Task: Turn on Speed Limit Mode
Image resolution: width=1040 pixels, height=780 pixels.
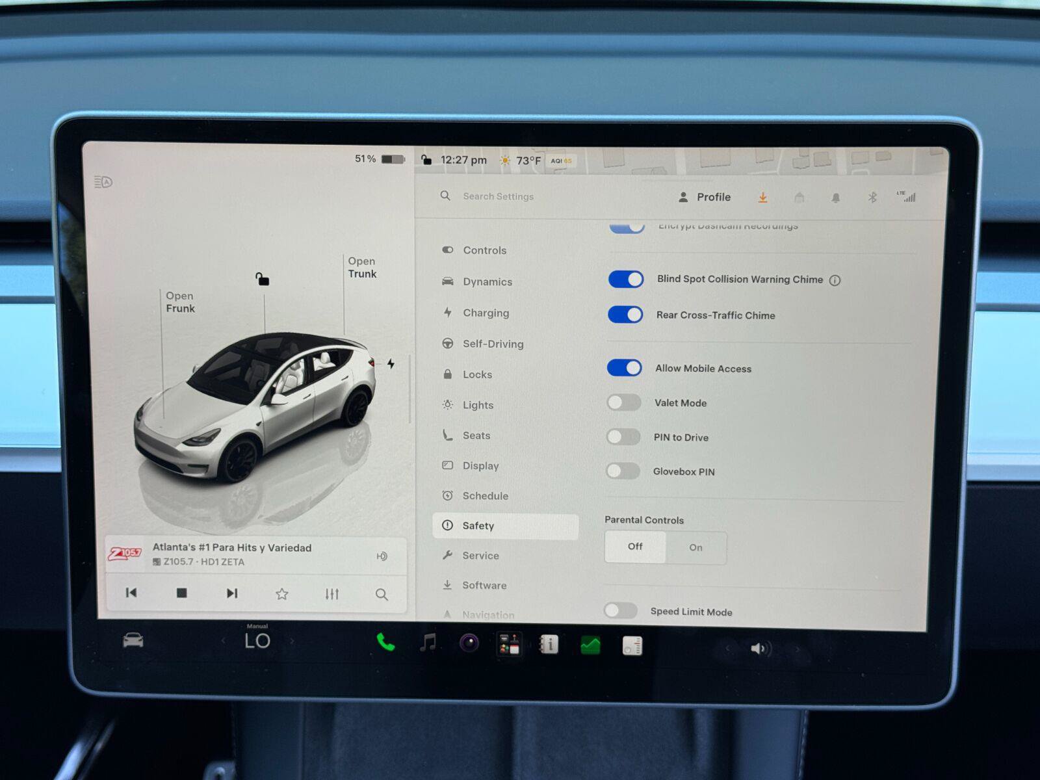Action: (x=621, y=610)
